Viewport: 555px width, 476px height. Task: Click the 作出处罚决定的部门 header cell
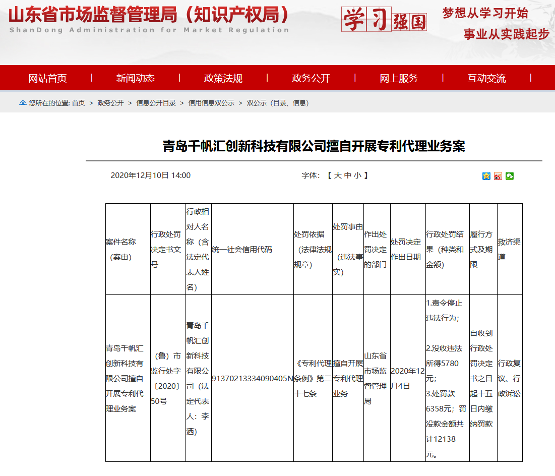tap(377, 249)
